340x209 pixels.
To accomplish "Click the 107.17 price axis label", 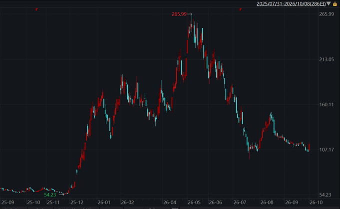I will pos(327,150).
